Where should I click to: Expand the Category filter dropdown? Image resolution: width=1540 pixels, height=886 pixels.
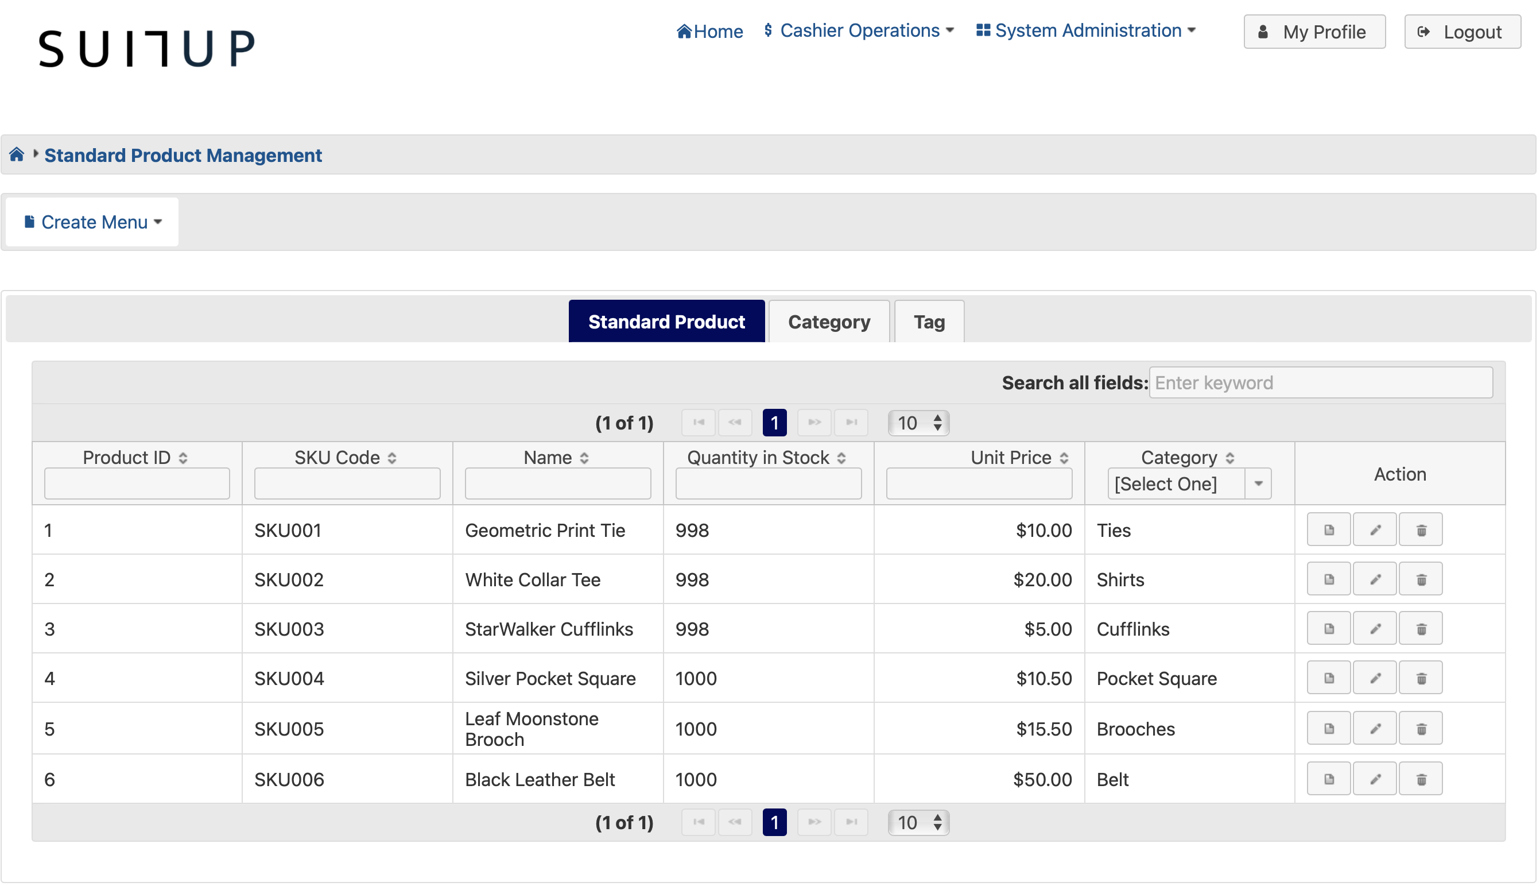click(1258, 484)
